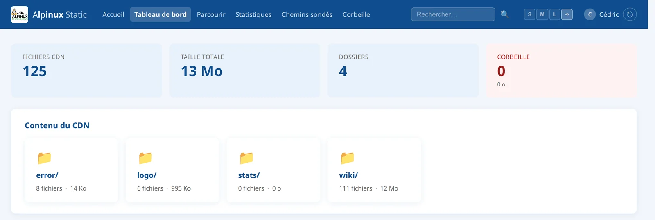Image resolution: width=655 pixels, height=220 pixels.
Task: Click the Fichiers CDN 125 stat card
Action: click(87, 70)
